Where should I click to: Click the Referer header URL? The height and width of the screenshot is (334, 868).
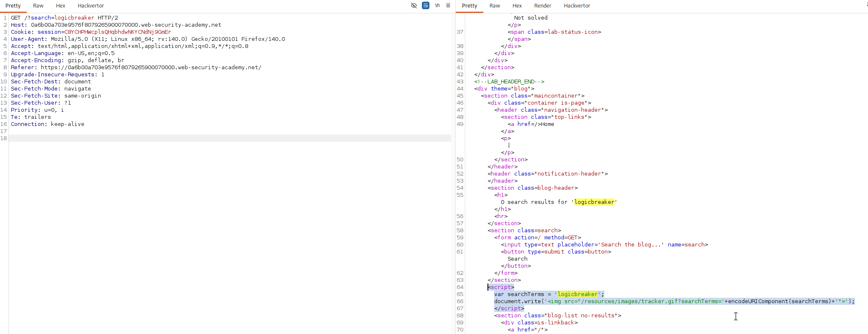[151, 68]
